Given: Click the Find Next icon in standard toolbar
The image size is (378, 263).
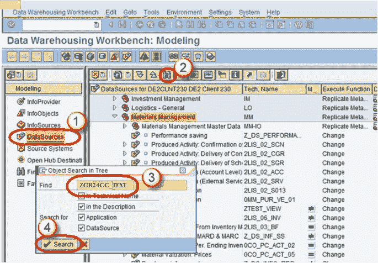Looking at the screenshot, I should 201,25.
